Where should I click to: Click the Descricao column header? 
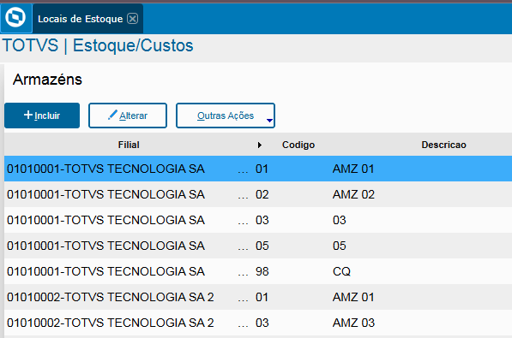pyautogui.click(x=443, y=145)
